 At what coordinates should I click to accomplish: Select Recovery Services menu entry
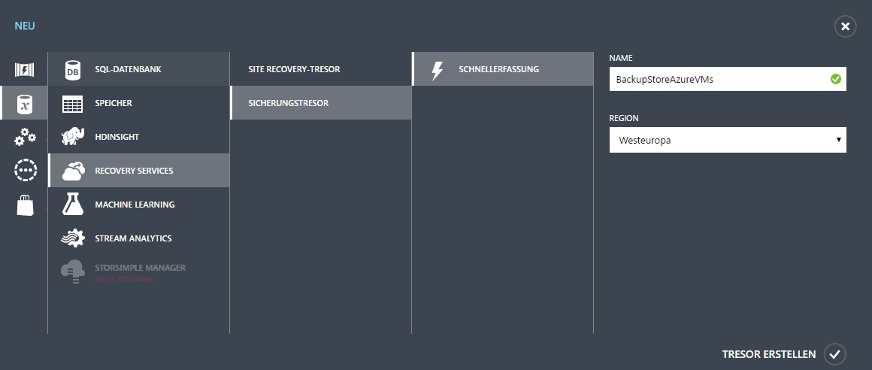click(138, 171)
